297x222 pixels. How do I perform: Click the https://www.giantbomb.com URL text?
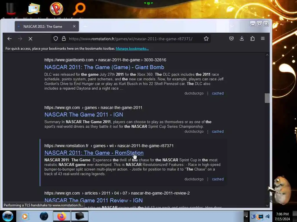pyautogui.click(x=69, y=60)
